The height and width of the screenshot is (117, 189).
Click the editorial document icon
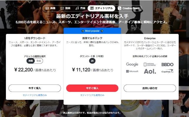coord(92,8)
